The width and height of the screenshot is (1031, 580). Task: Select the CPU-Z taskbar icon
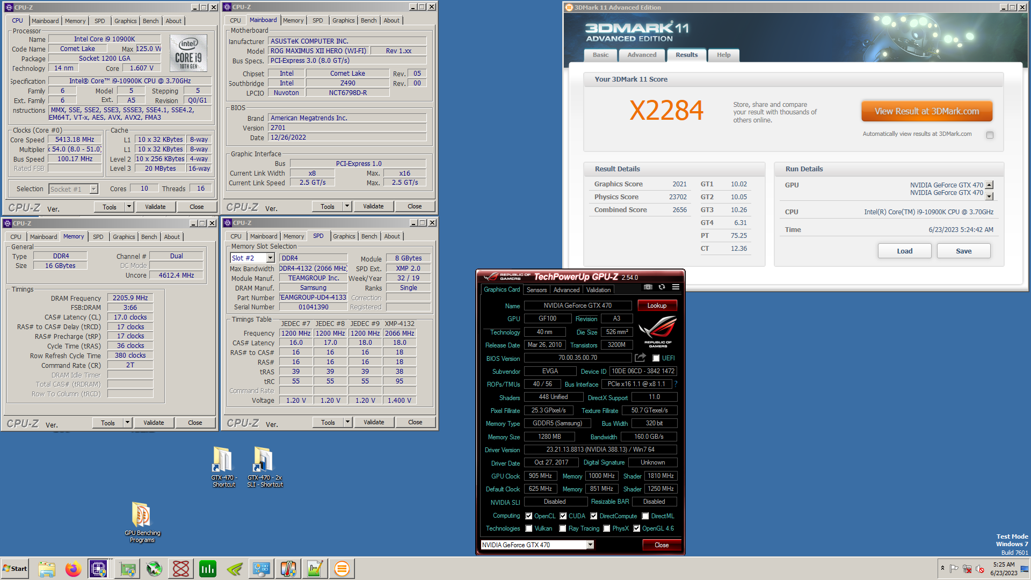[99, 569]
